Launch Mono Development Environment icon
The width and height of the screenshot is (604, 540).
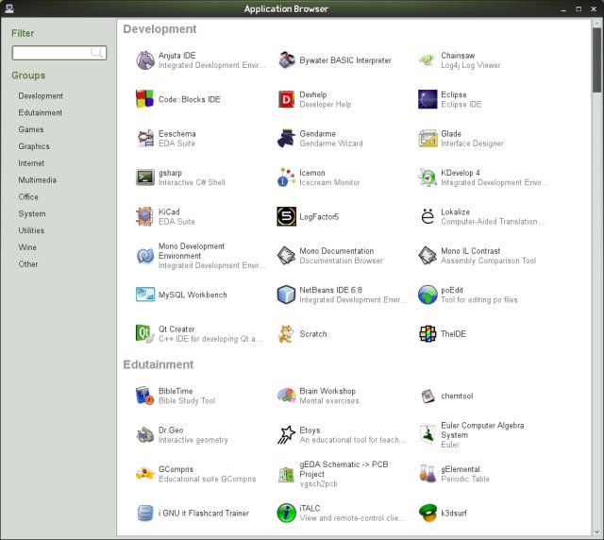[145, 256]
